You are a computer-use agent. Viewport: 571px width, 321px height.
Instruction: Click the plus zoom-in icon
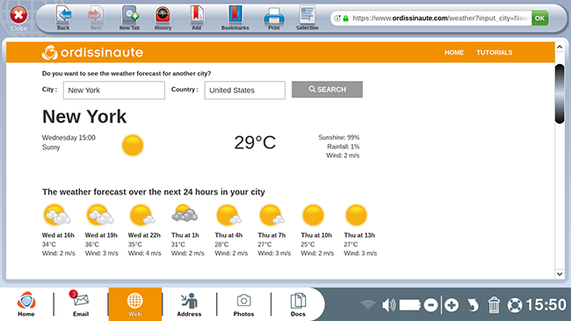452,305
